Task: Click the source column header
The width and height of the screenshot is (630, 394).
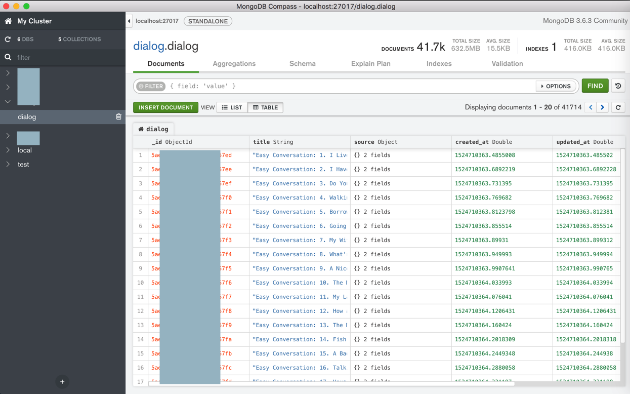Action: pos(401,142)
